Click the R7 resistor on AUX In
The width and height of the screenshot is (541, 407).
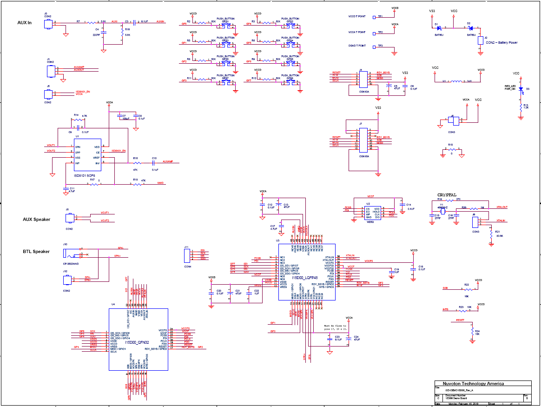point(92,22)
